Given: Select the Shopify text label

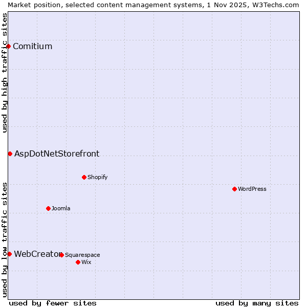Looking at the screenshot, I should coord(97,178).
